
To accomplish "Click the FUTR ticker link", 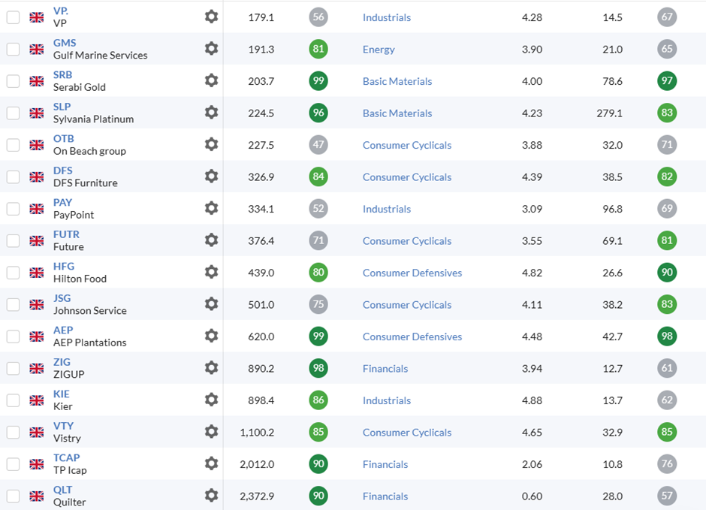I will click(66, 234).
